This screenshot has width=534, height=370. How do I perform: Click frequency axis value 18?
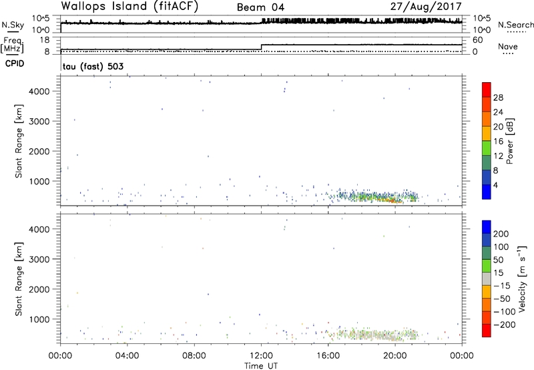tap(45, 40)
